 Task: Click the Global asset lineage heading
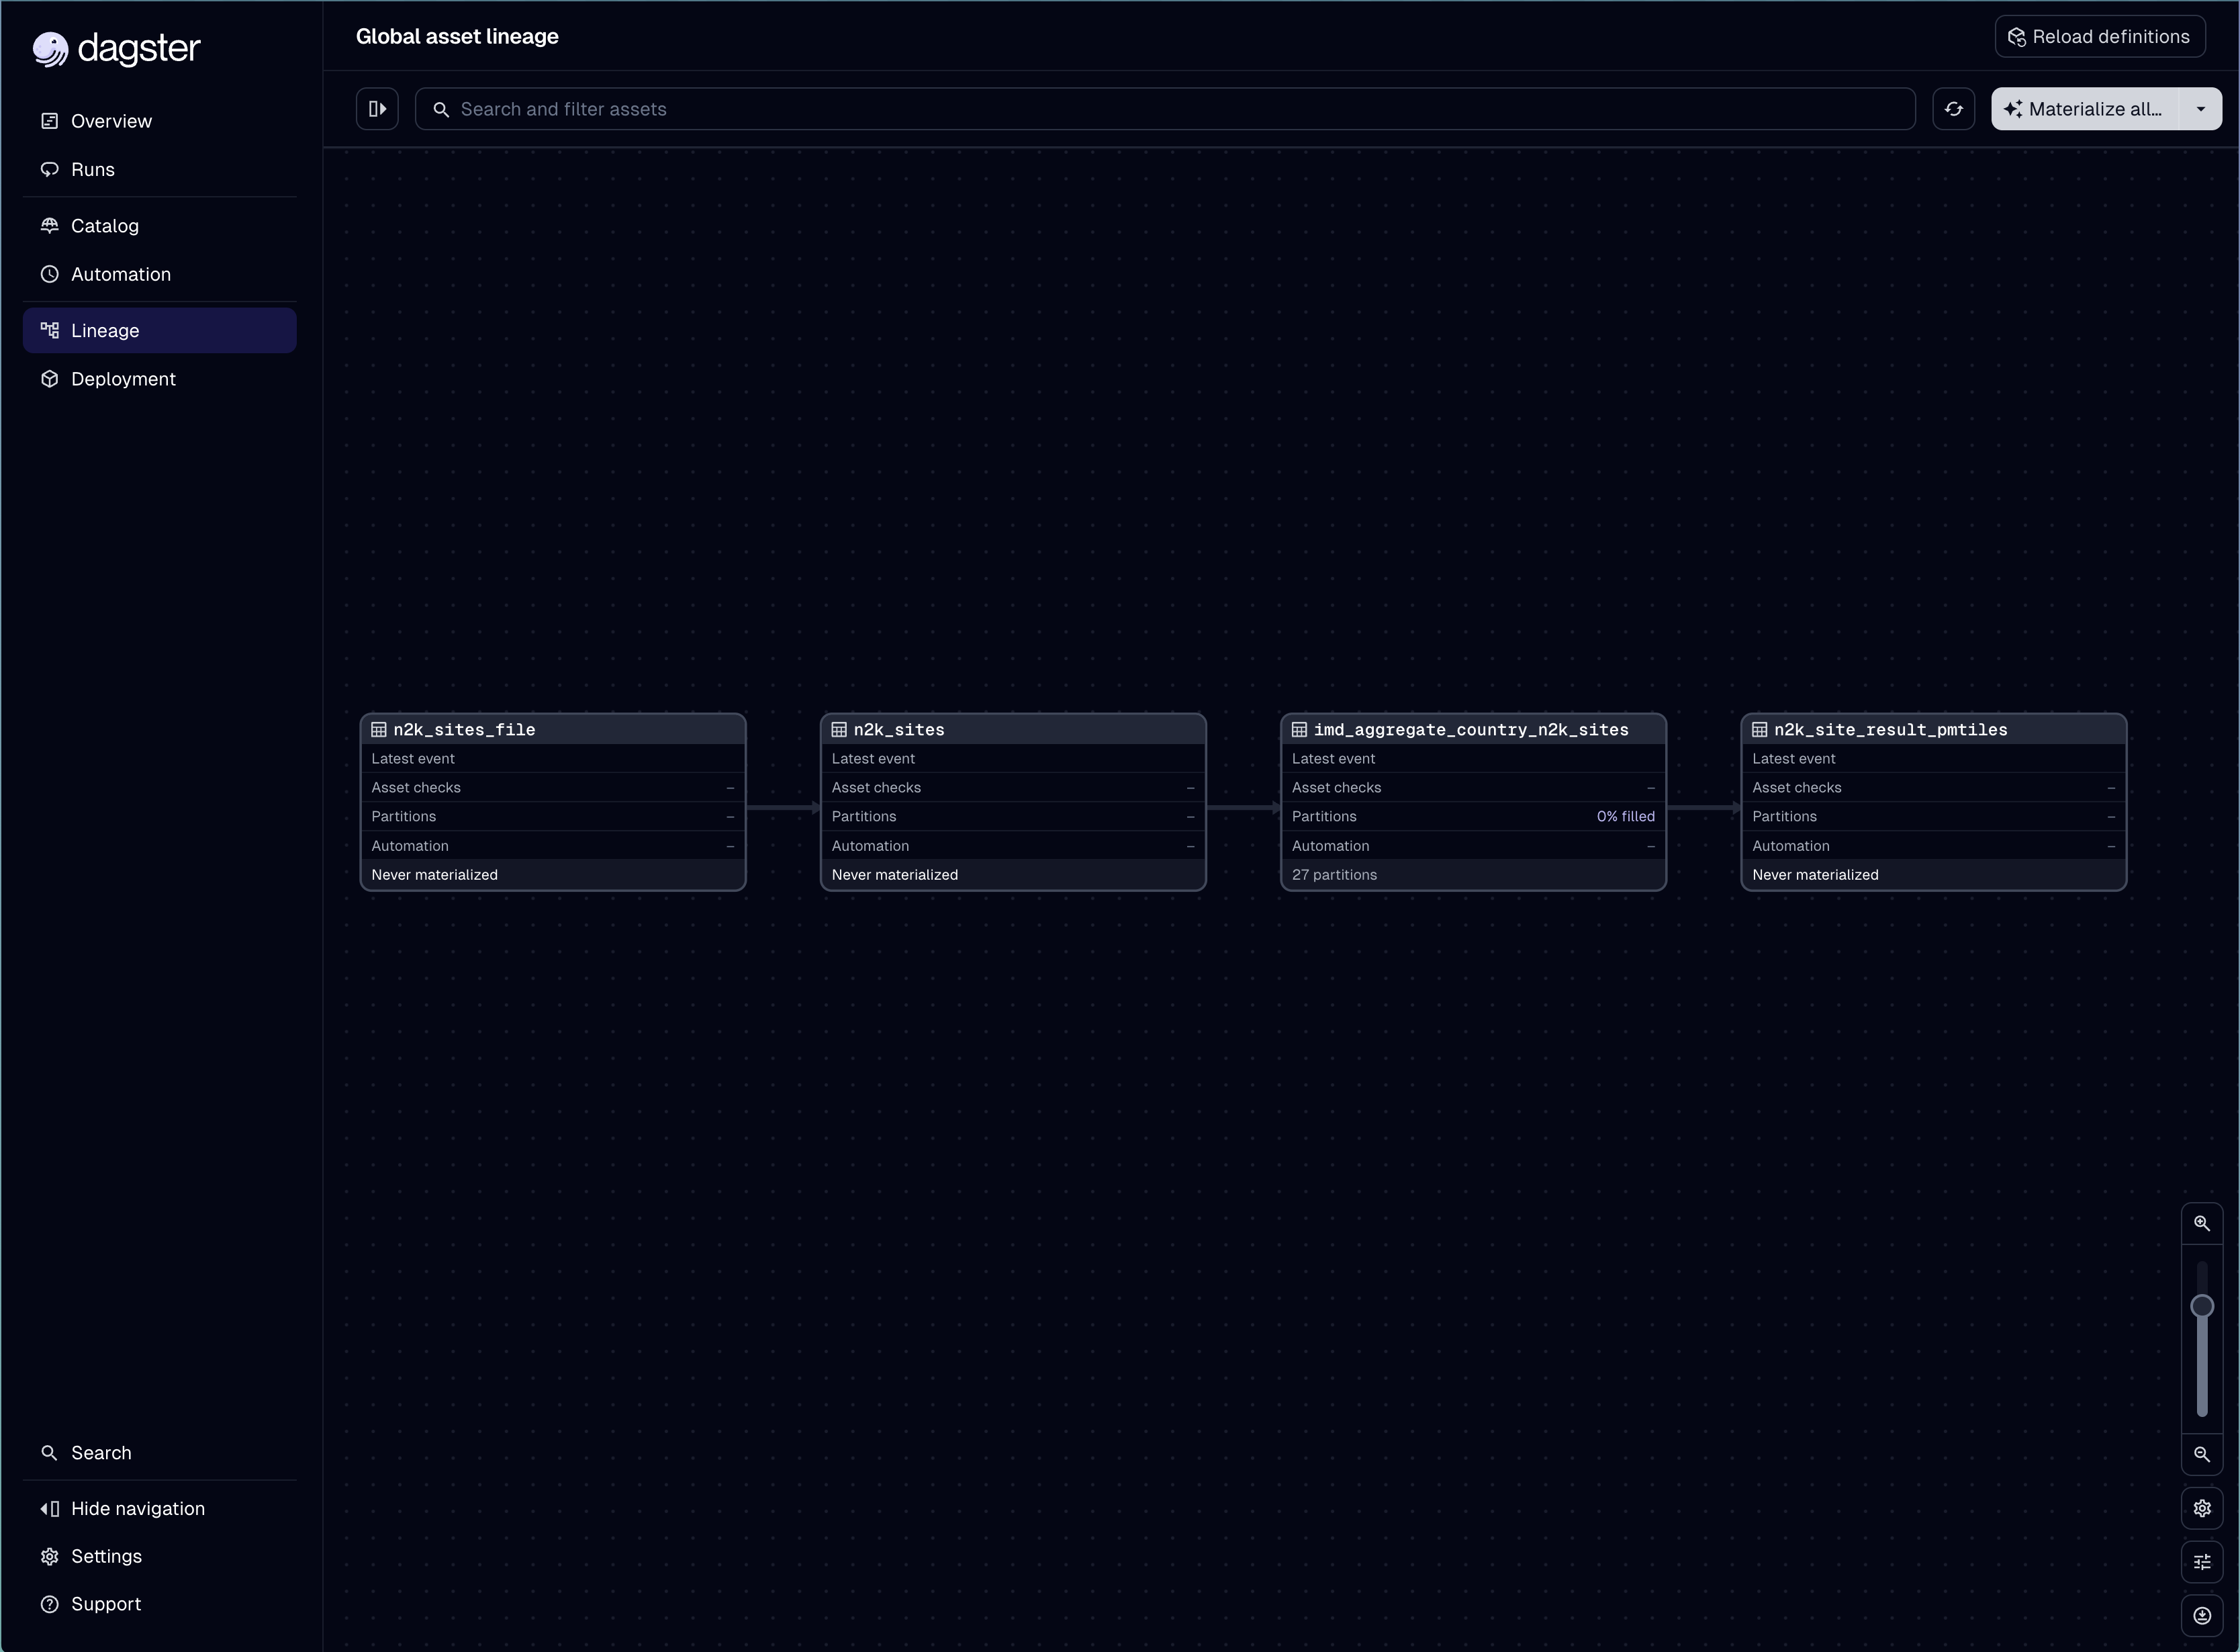click(457, 37)
